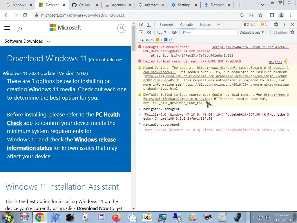Viewport: 297px width, 223px height.
Task: Click in the console Filter field
Action: pos(209,33)
